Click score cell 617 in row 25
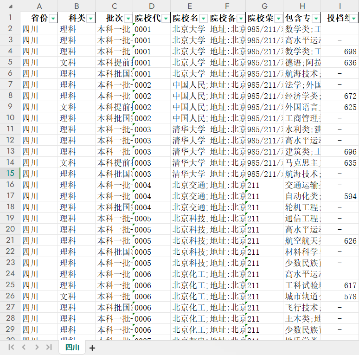 click(340, 285)
